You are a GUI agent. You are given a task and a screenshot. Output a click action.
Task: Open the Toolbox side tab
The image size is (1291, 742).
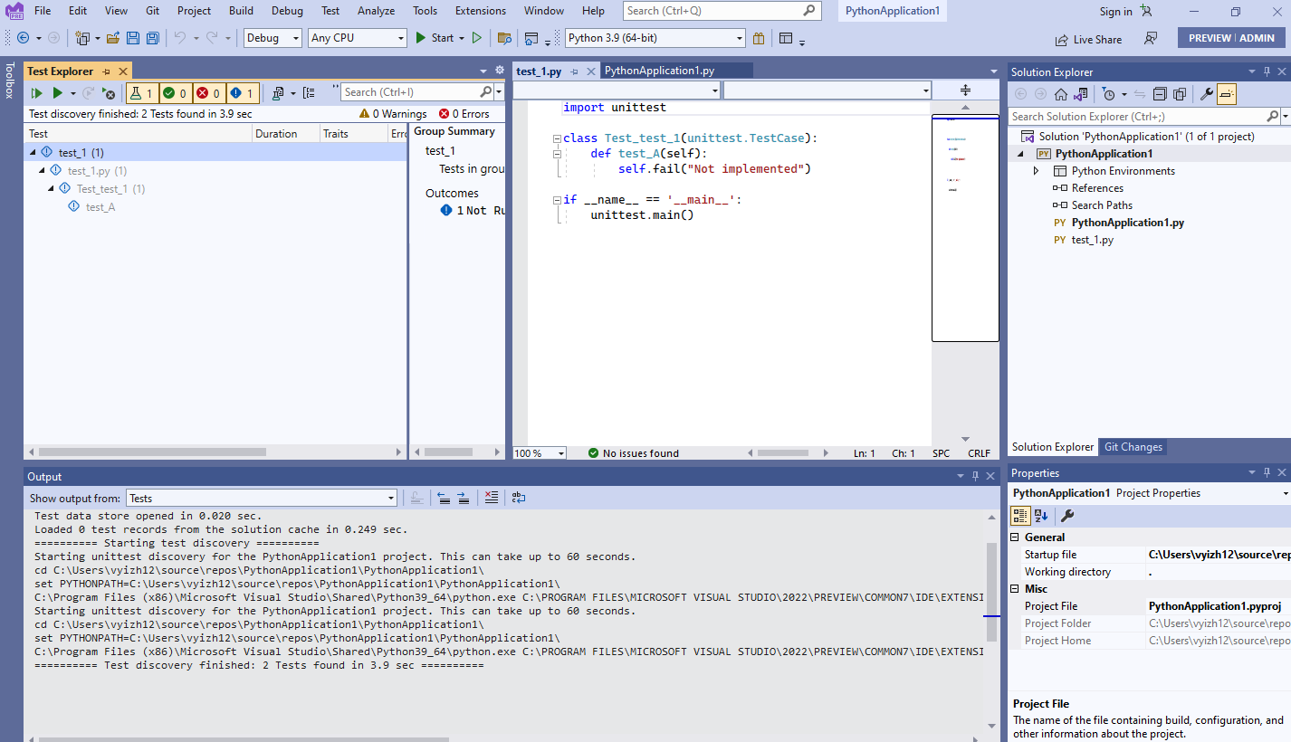click(10, 80)
